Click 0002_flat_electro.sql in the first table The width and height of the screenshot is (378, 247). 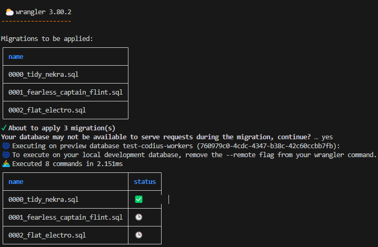pyautogui.click(x=47, y=110)
